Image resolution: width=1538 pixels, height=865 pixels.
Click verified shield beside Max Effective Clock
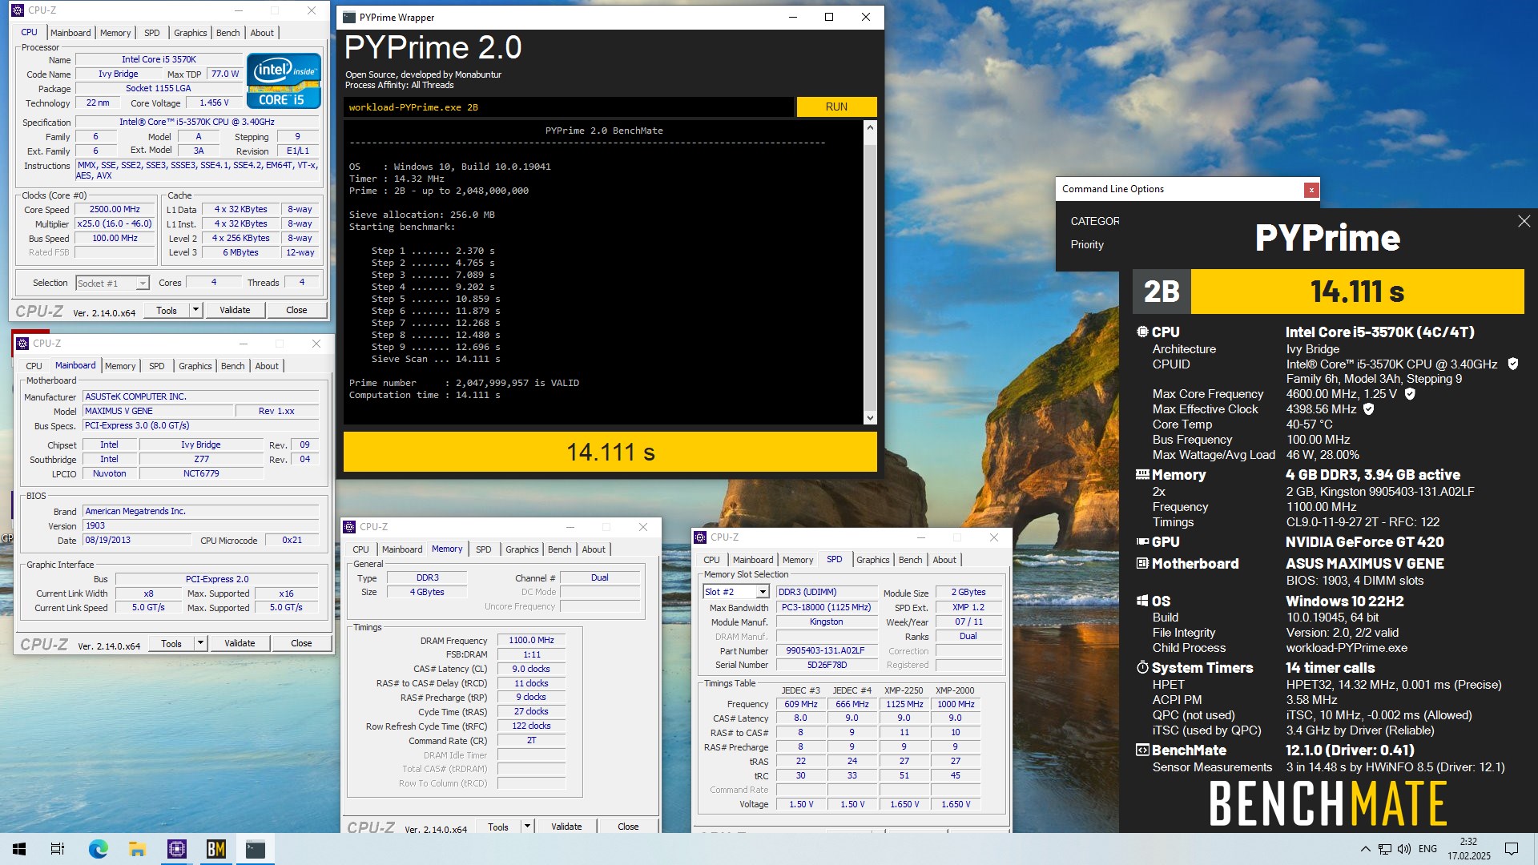click(x=1369, y=409)
